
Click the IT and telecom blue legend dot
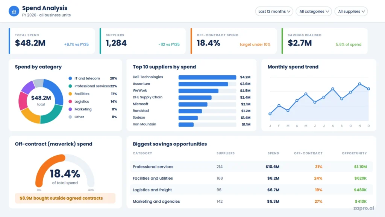click(x=70, y=78)
